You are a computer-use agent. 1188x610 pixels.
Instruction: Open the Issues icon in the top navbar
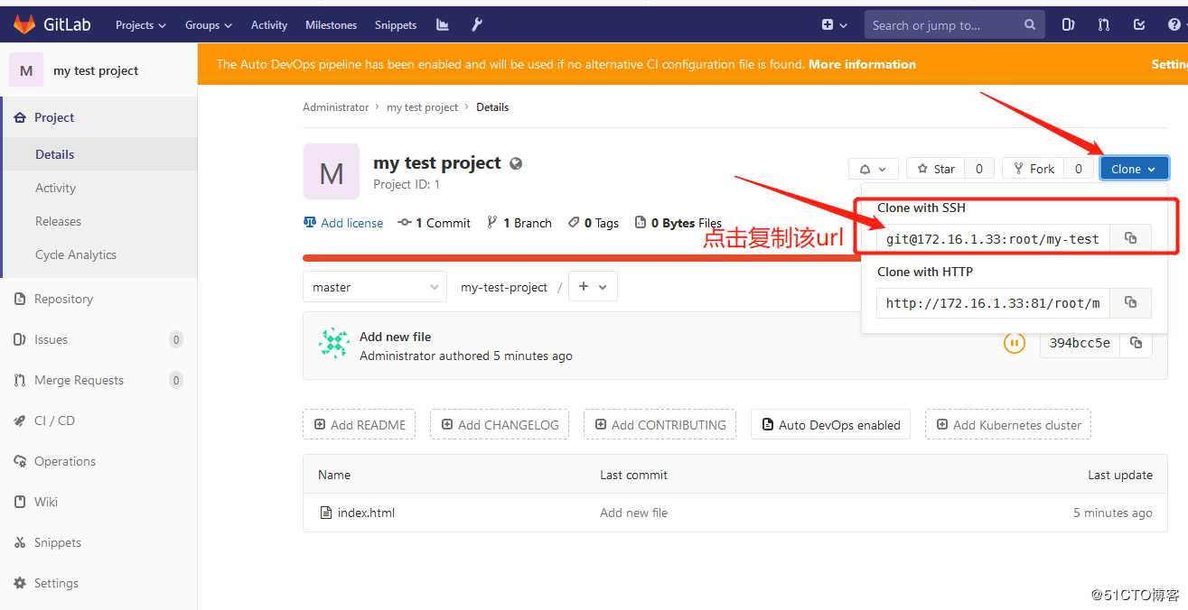coord(1068,24)
